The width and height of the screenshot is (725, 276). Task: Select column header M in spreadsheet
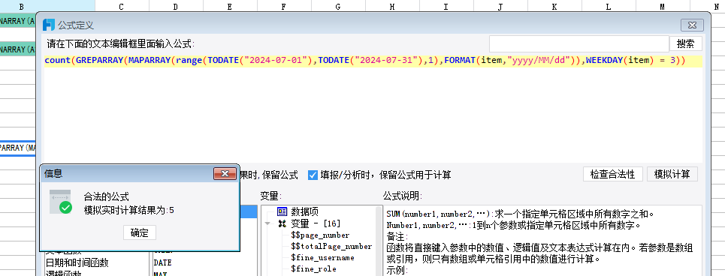click(663, 7)
